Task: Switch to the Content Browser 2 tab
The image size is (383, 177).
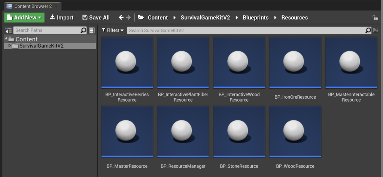Action: pyautogui.click(x=31, y=6)
